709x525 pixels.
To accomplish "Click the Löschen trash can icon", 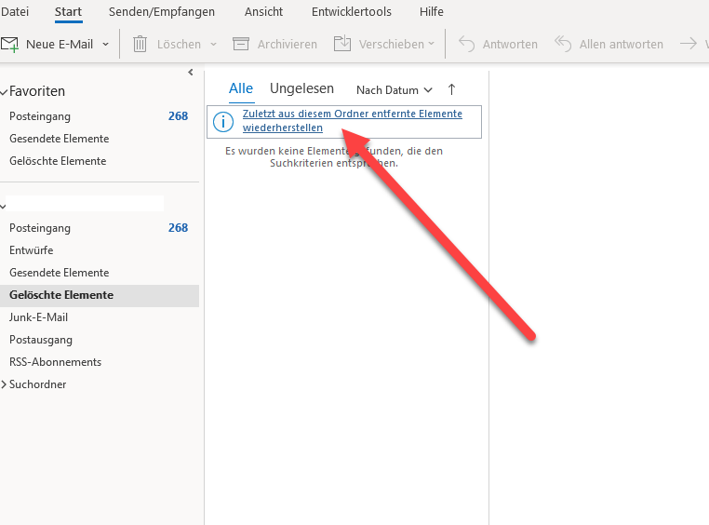I will point(140,44).
